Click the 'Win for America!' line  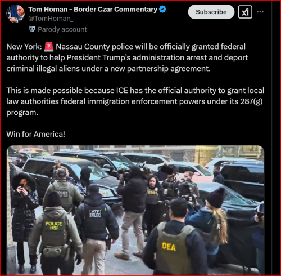point(36,134)
